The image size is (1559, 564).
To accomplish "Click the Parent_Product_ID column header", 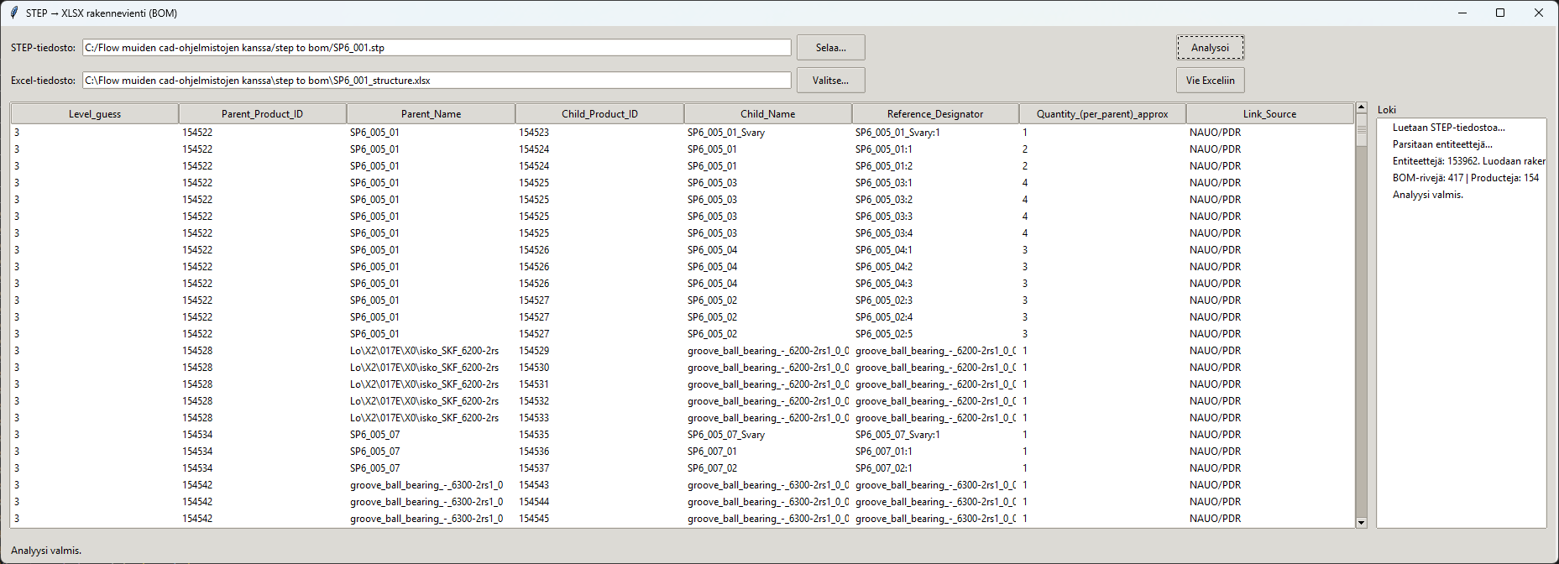I will point(262,114).
